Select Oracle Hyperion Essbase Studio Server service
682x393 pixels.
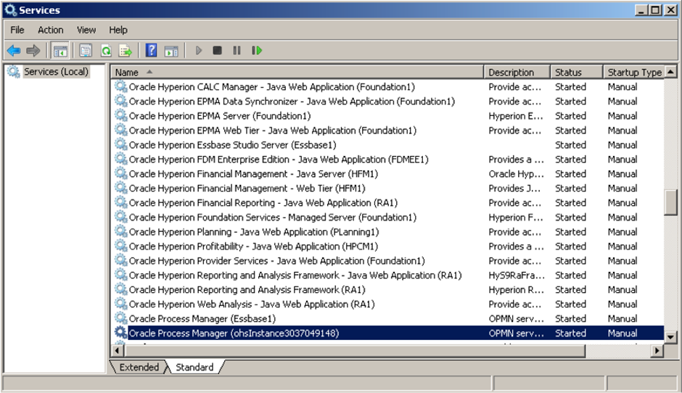click(232, 145)
